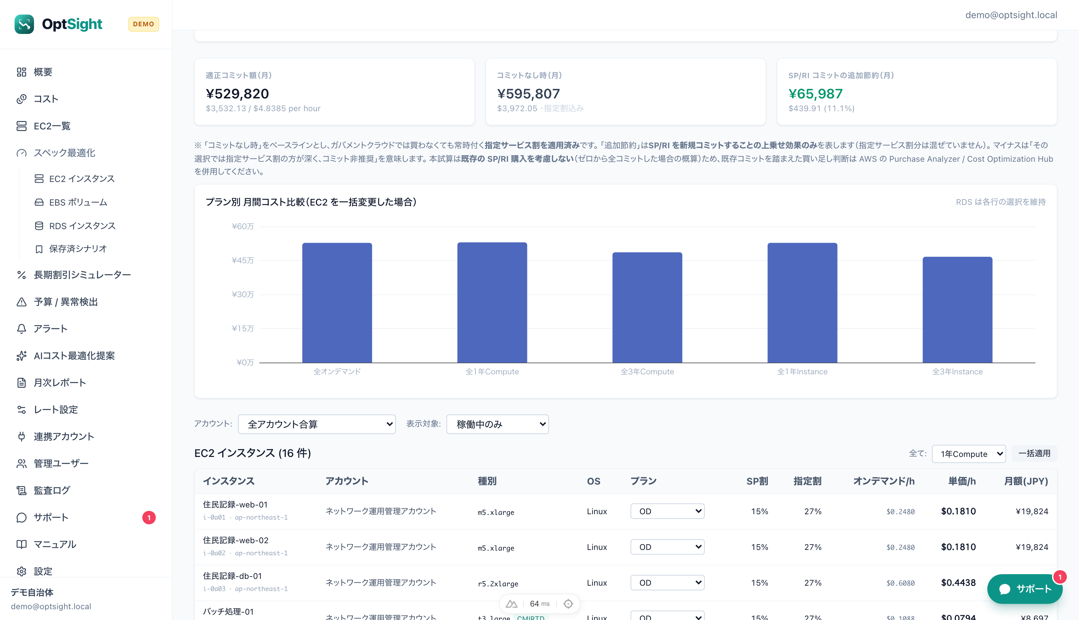Viewport: 1079px width, 620px height.
Task: Click the EC2一覧 server icon
Action: pos(22,126)
